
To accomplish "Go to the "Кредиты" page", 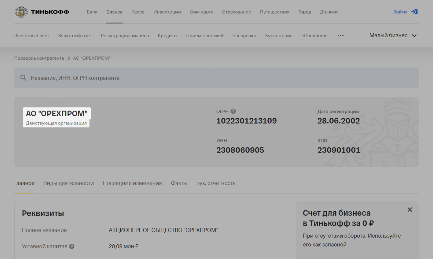I will tap(167, 36).
